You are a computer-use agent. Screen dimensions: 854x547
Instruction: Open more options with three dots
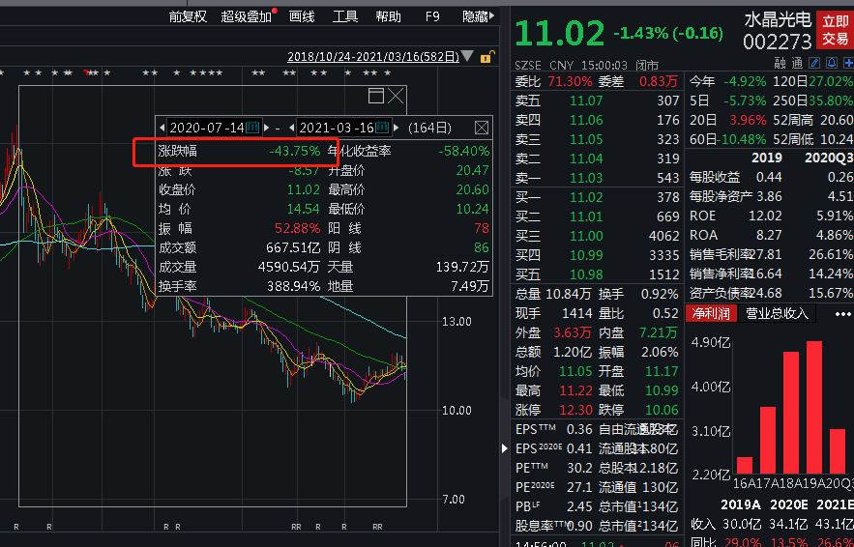pyautogui.click(x=843, y=314)
